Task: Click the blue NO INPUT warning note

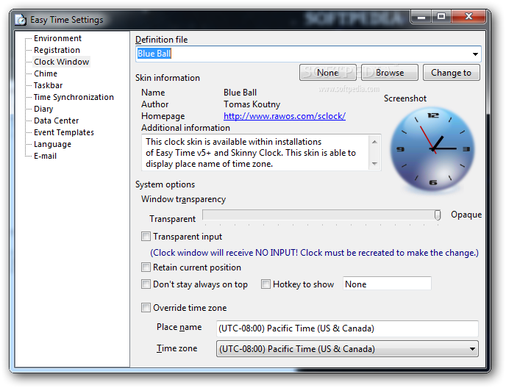Action: (314, 253)
